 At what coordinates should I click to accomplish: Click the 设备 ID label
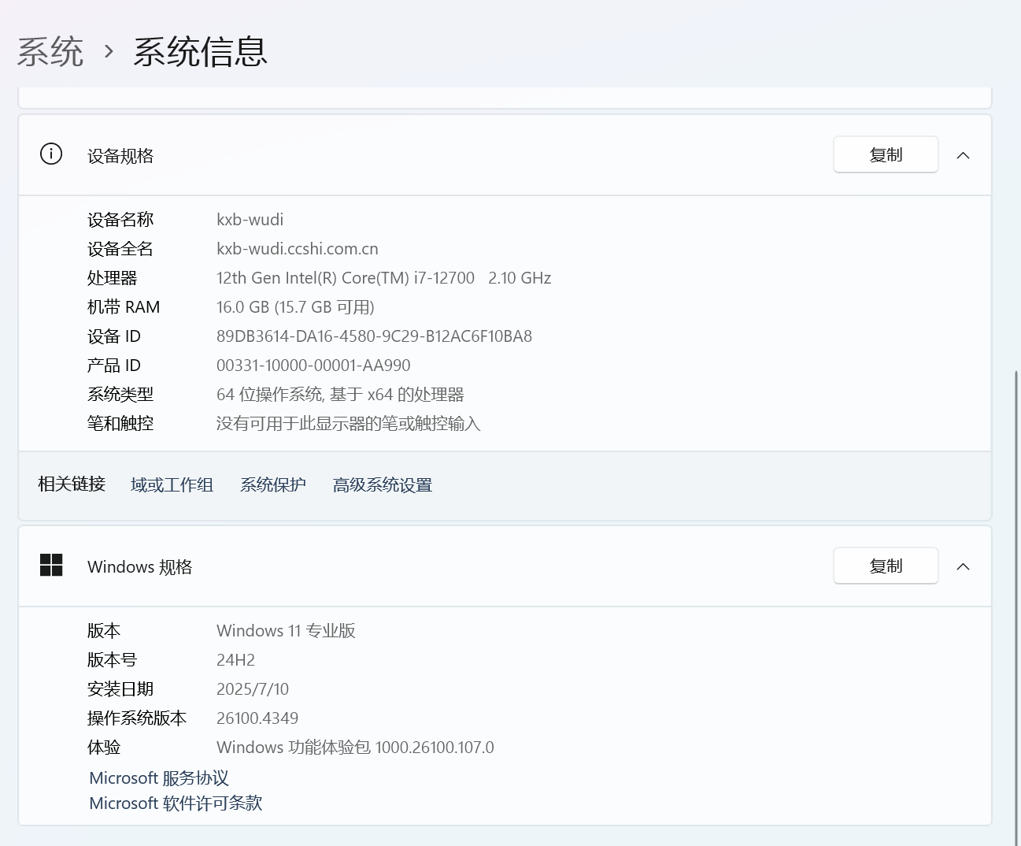(x=114, y=336)
